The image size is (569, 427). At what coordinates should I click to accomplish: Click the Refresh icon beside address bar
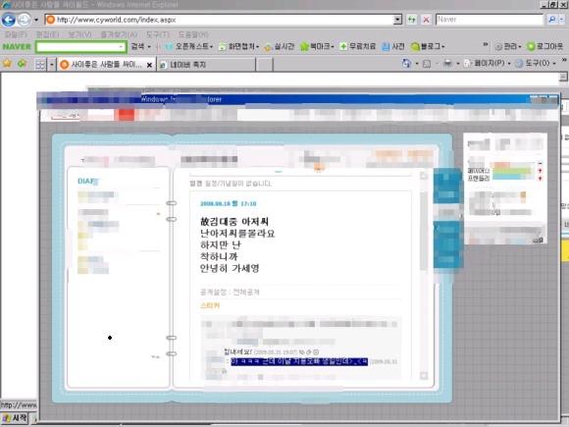click(x=412, y=20)
